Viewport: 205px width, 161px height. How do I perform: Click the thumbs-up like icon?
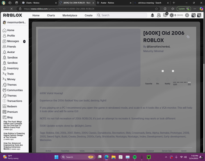click(x=175, y=79)
